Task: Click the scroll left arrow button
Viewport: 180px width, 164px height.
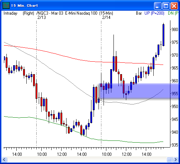Action: [5, 159]
